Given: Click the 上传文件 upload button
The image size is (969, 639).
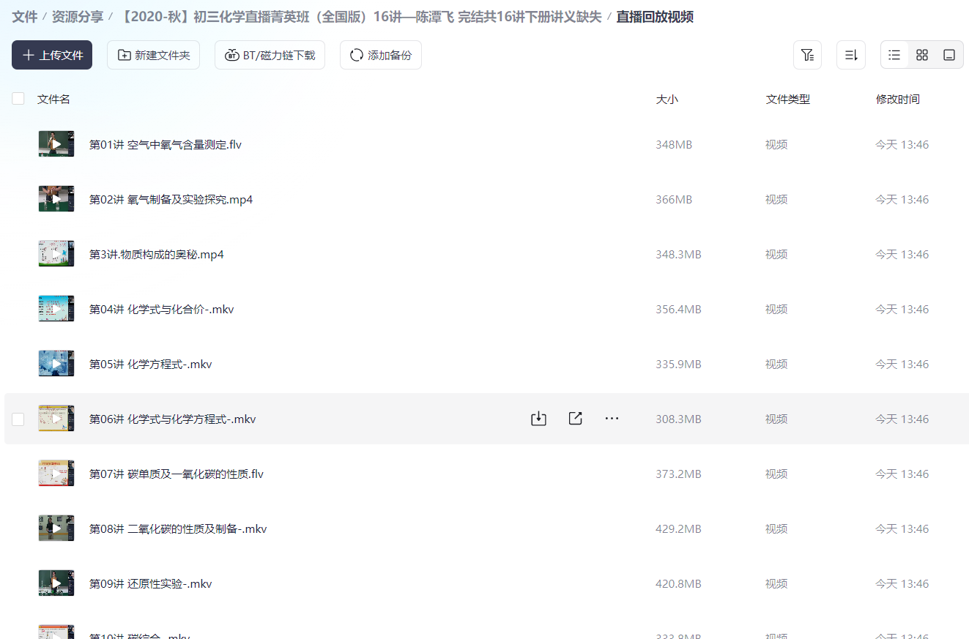Looking at the screenshot, I should pyautogui.click(x=51, y=54).
